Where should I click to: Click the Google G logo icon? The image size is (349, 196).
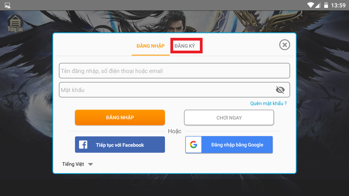[x=194, y=145]
